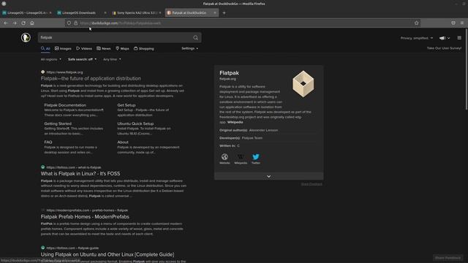This screenshot has width=468, height=263.
Task: Open the DuckDuckGo hamburger menu
Action: click(459, 38)
